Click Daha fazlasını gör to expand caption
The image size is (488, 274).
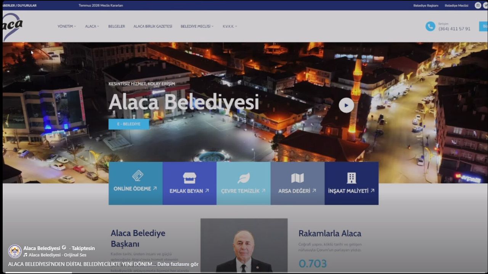(x=178, y=264)
